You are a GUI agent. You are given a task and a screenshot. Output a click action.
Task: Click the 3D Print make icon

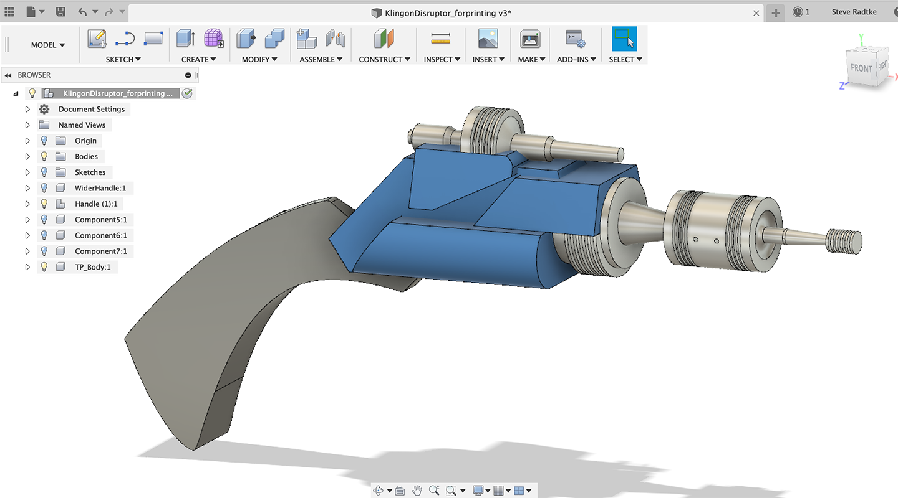coord(530,39)
